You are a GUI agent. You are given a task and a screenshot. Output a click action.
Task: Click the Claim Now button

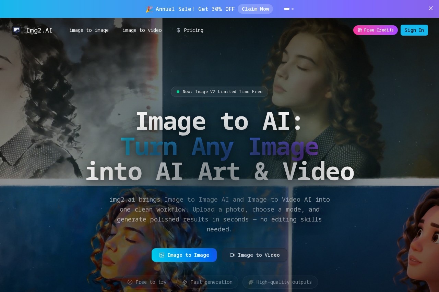tap(255, 9)
